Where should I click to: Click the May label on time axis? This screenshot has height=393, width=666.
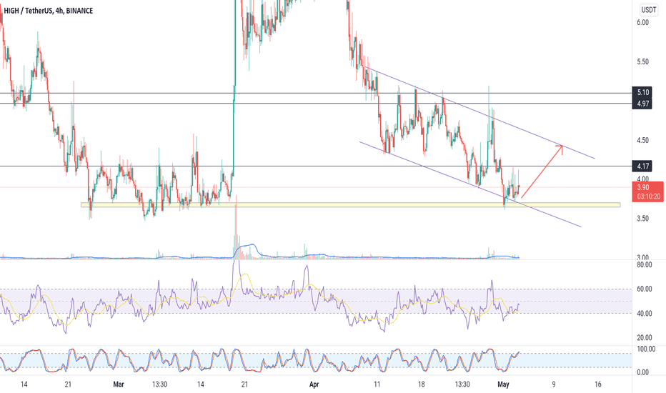coord(503,384)
